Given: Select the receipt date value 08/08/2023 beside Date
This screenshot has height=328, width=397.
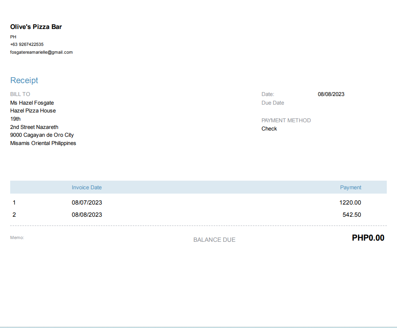Looking at the screenshot, I should click(x=331, y=94).
